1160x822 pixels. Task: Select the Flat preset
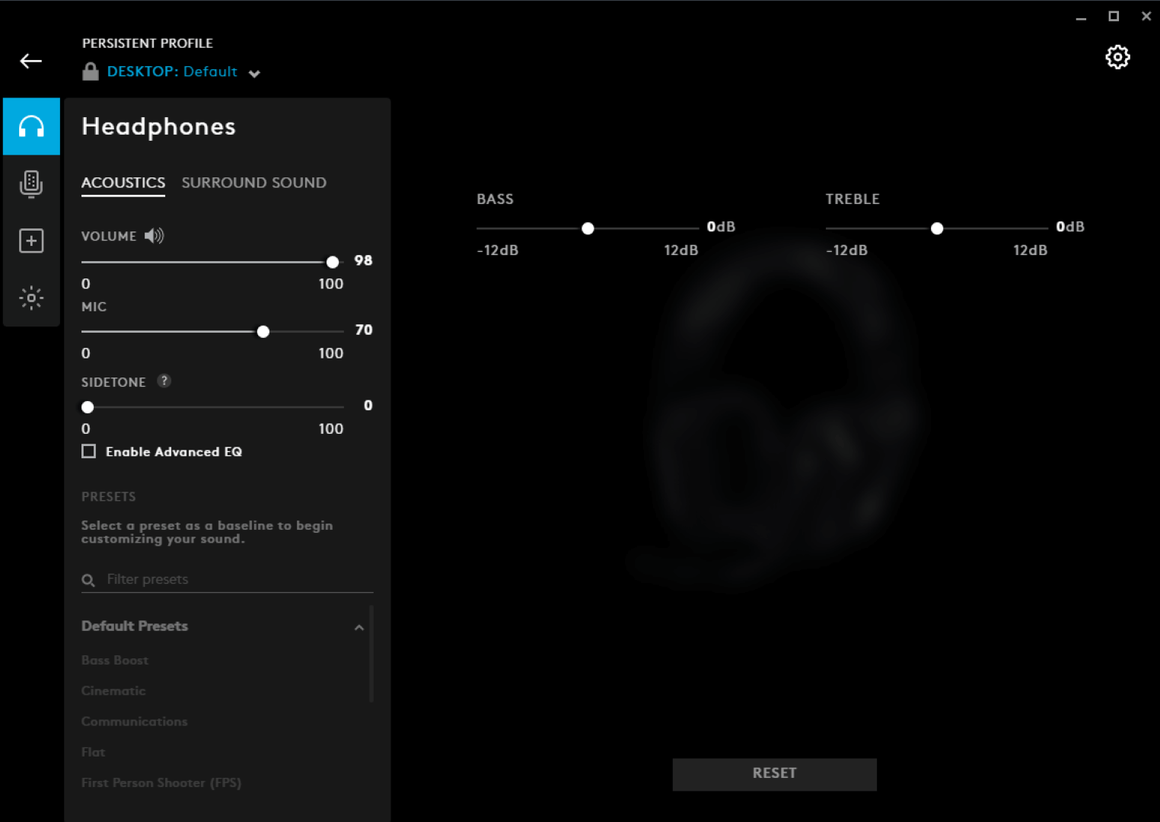(93, 751)
